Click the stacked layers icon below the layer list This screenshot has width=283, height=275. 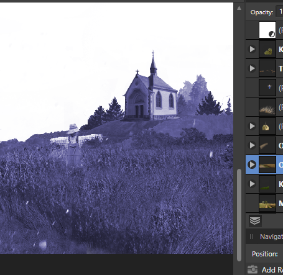255,221
